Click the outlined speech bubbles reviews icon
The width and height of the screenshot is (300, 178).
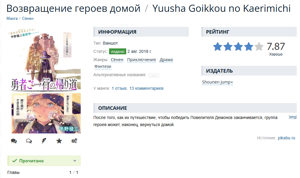coord(29,141)
